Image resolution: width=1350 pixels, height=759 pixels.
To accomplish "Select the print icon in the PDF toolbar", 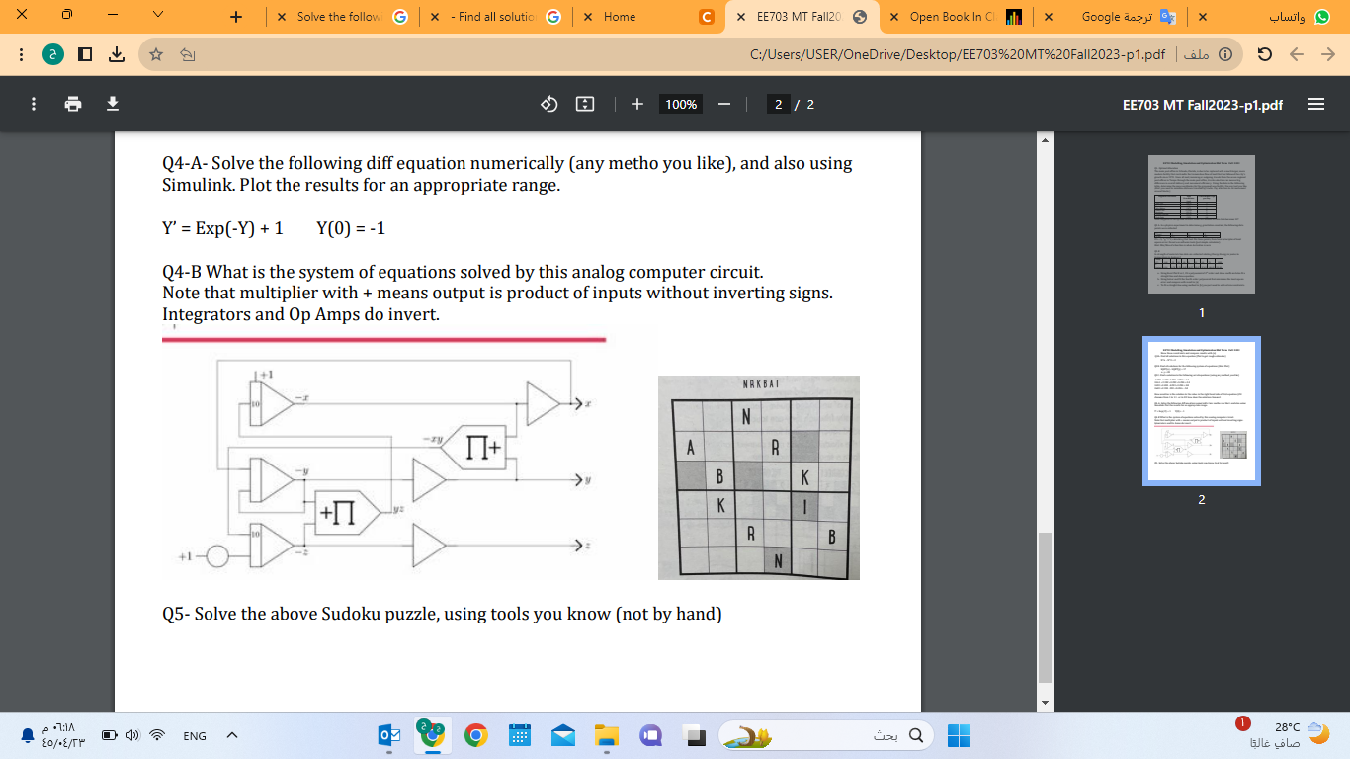I will click(x=73, y=104).
